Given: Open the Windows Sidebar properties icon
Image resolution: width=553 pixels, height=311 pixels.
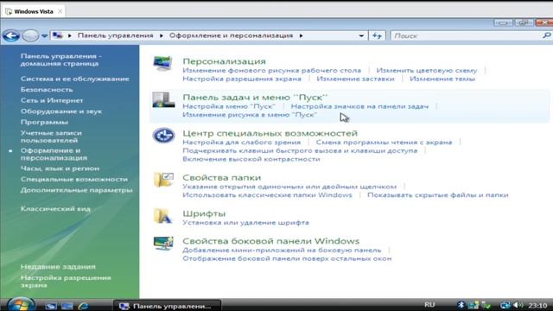Looking at the screenshot, I should [x=163, y=244].
